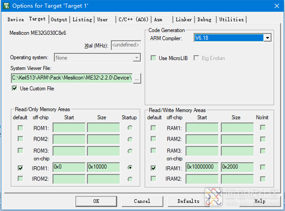Check the RAM1 default checkbox

[153, 128]
